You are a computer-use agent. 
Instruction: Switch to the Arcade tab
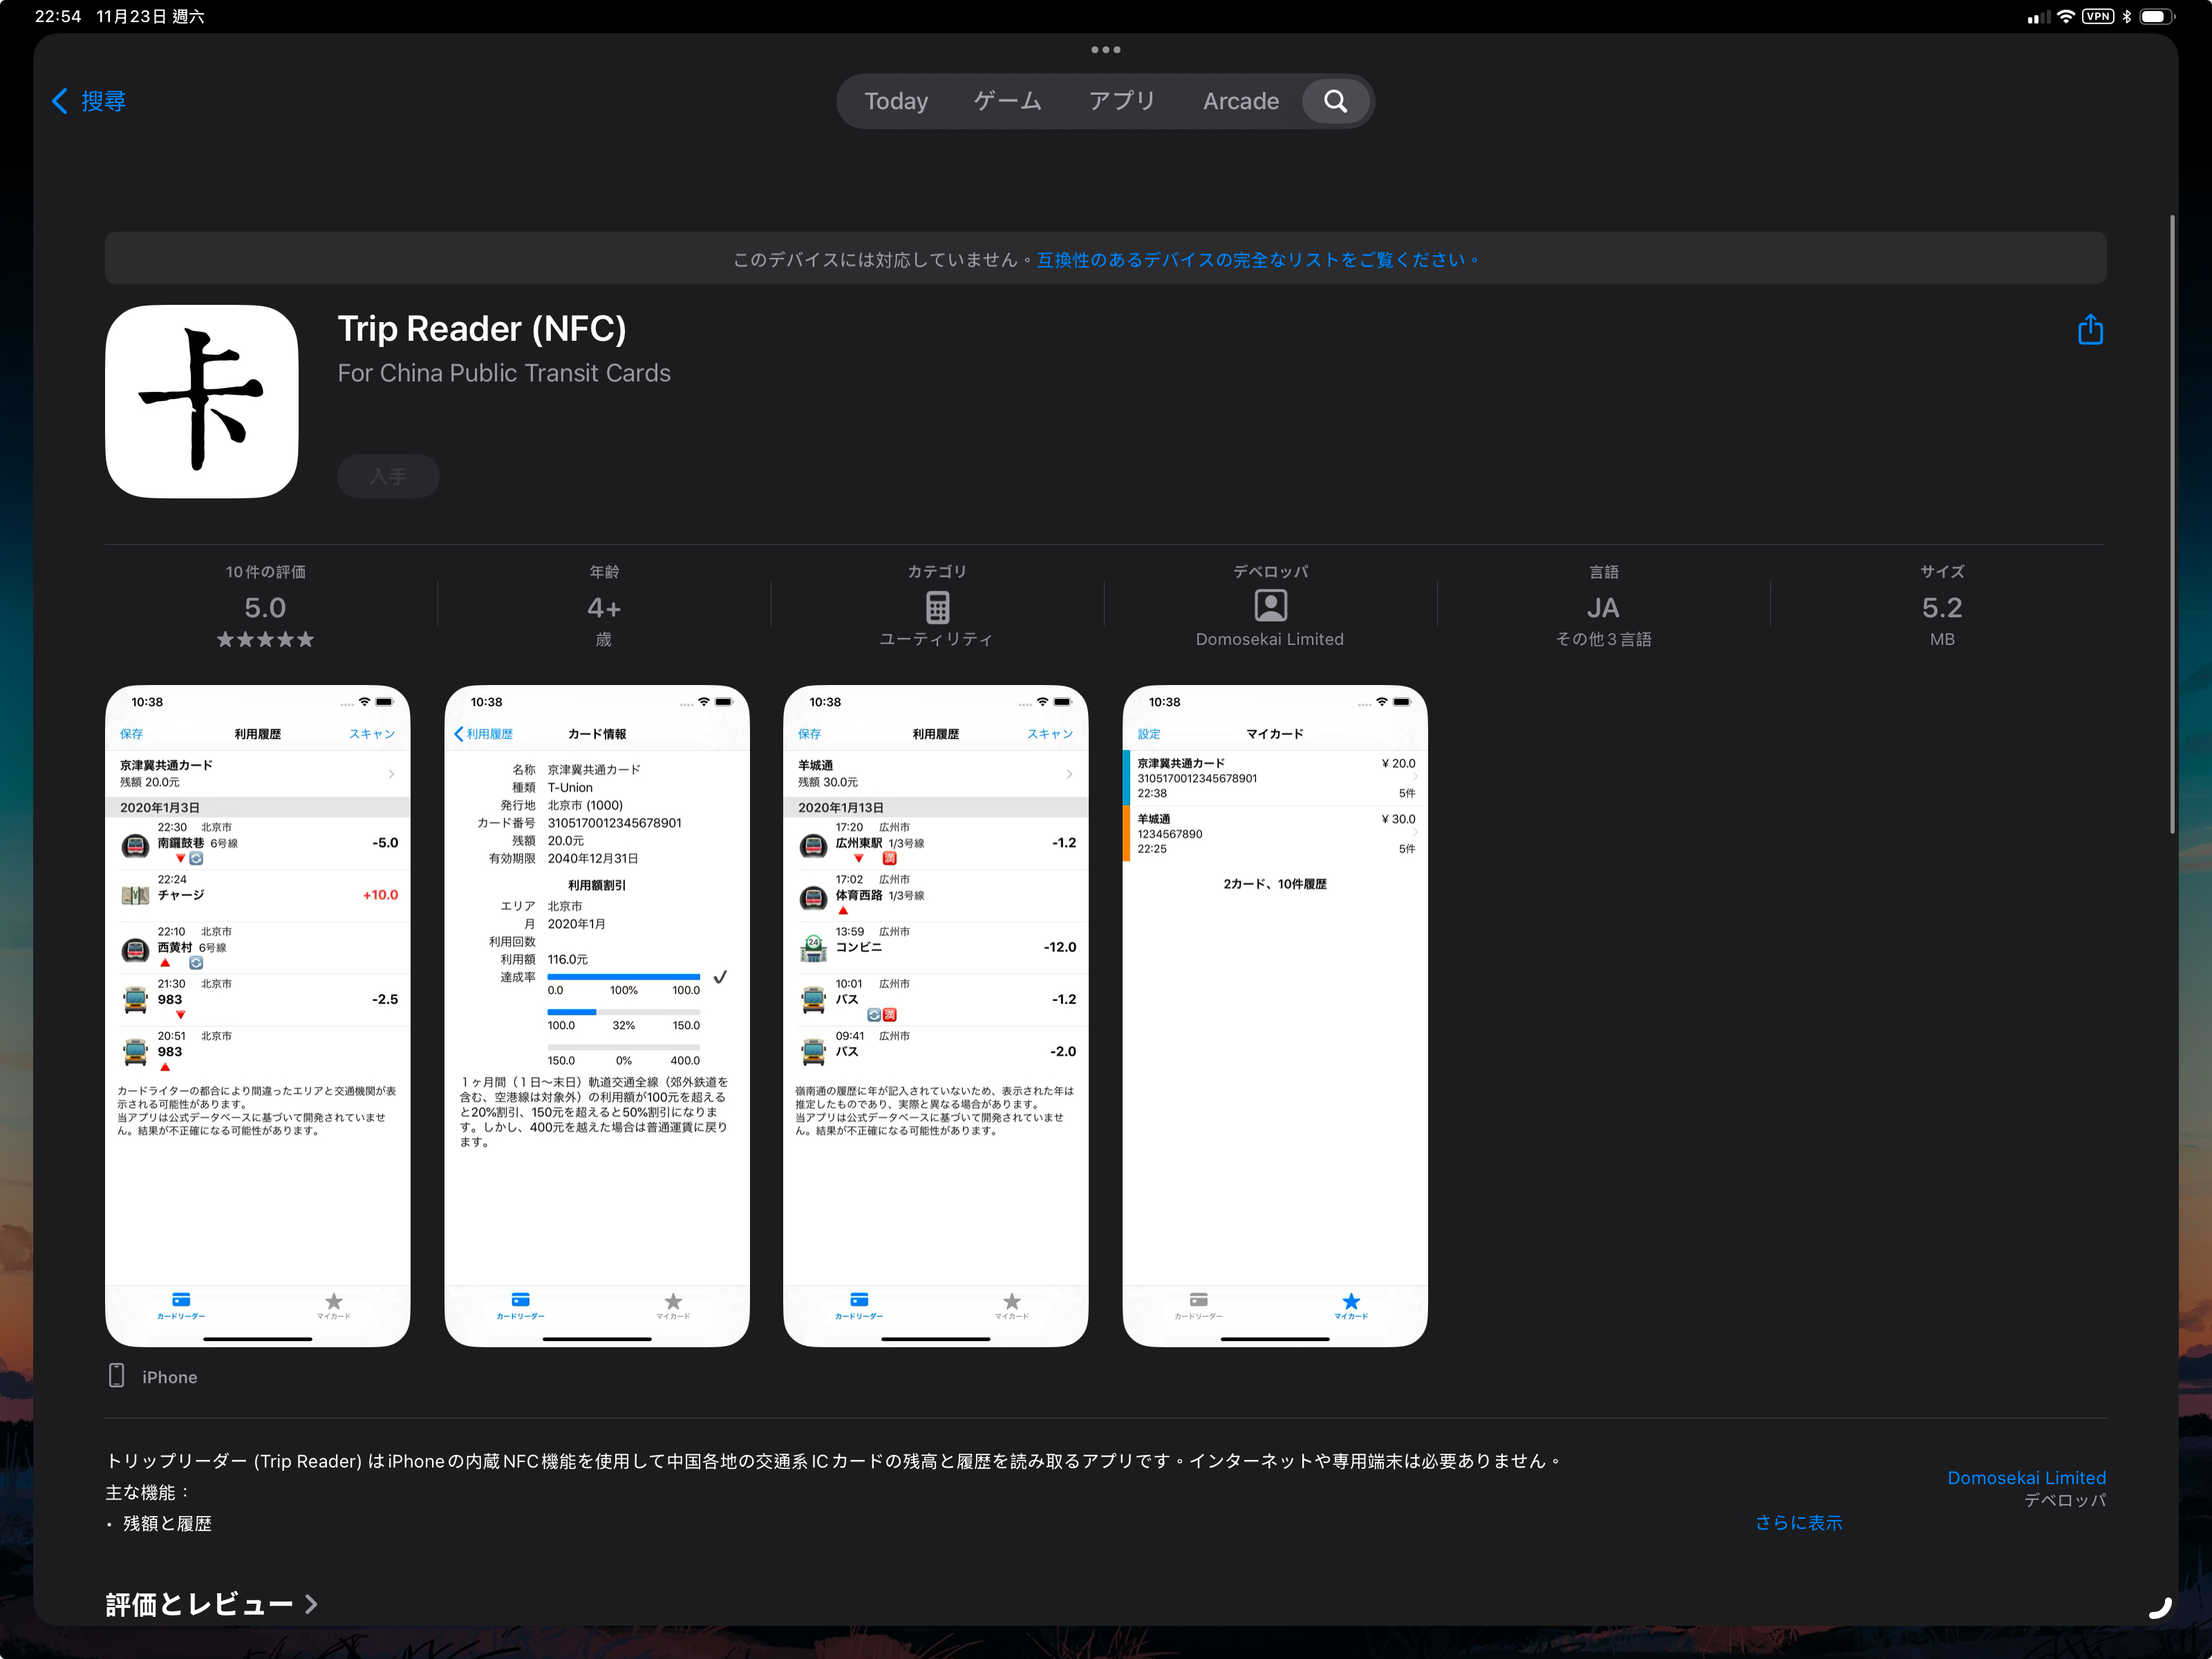pos(1240,101)
